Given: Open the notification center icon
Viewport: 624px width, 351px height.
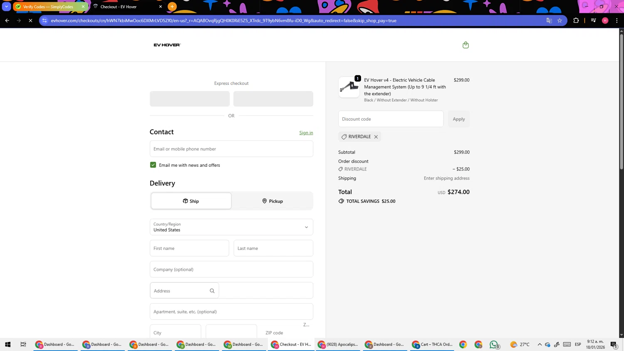Looking at the screenshot, I should pos(614,344).
